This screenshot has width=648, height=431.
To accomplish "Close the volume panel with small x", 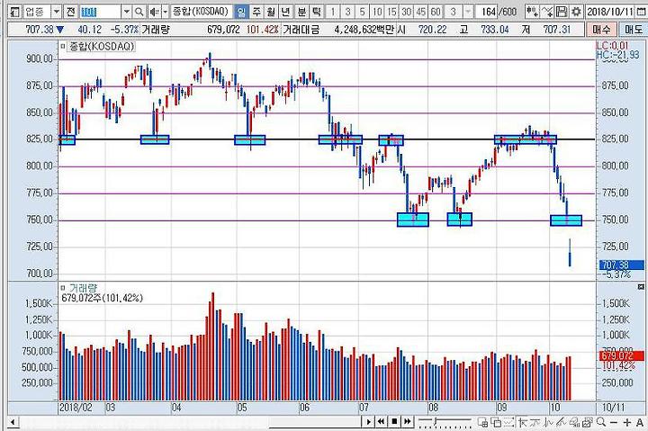I will (641, 286).
